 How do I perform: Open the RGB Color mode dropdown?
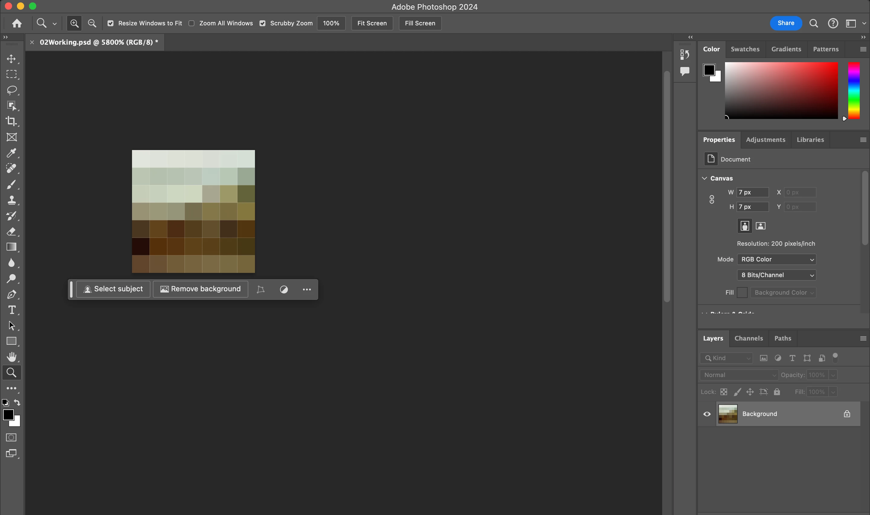point(776,259)
